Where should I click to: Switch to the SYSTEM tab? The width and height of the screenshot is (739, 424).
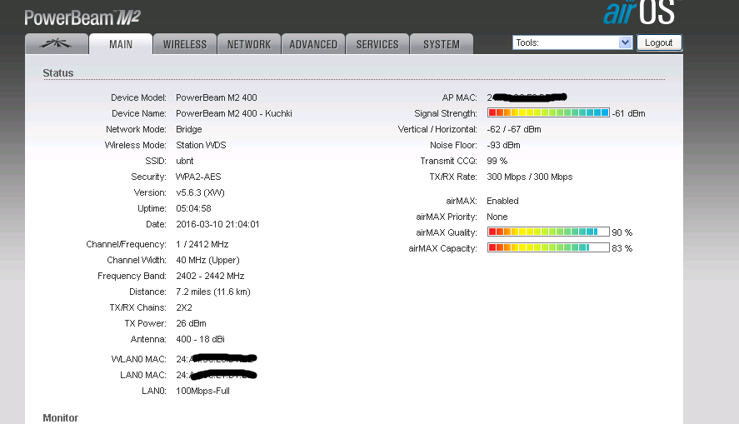coord(442,44)
